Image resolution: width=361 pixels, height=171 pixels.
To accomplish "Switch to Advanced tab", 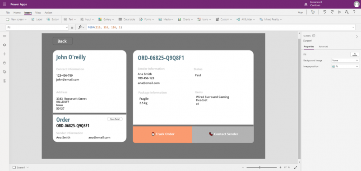I will click(x=323, y=47).
